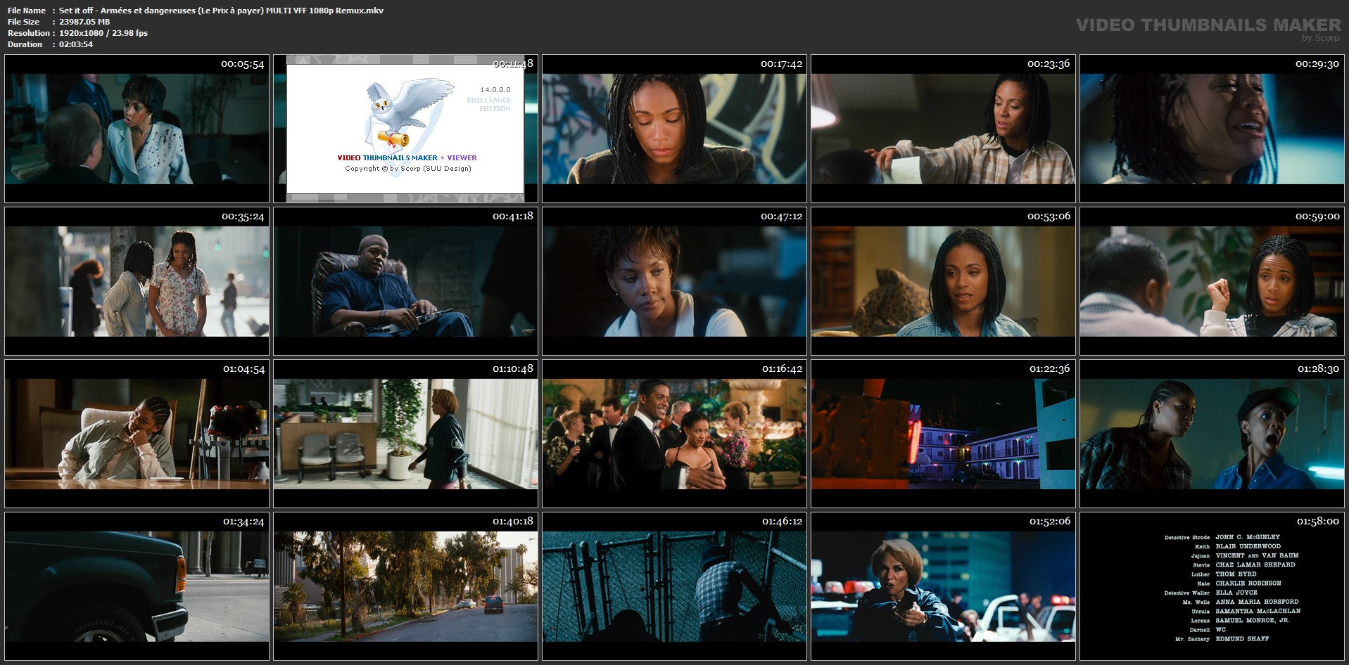Click the chain-link fence thumbnail at 01:46:12
The height and width of the screenshot is (665, 1349).
click(x=674, y=586)
